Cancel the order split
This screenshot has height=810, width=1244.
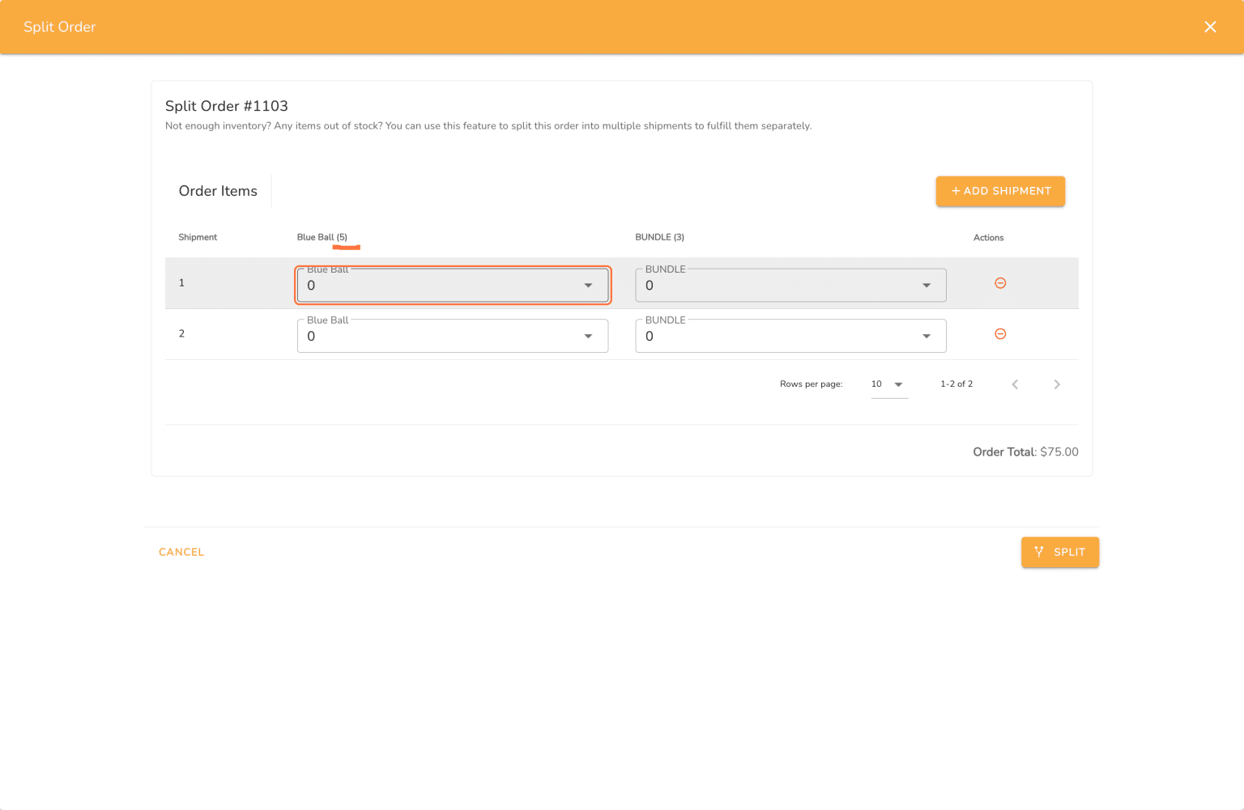pyautogui.click(x=181, y=552)
